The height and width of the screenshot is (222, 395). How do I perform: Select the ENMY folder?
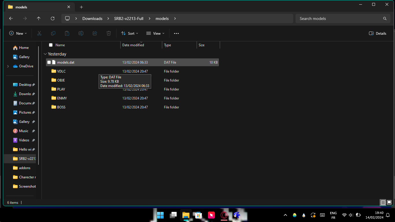(x=132, y=98)
